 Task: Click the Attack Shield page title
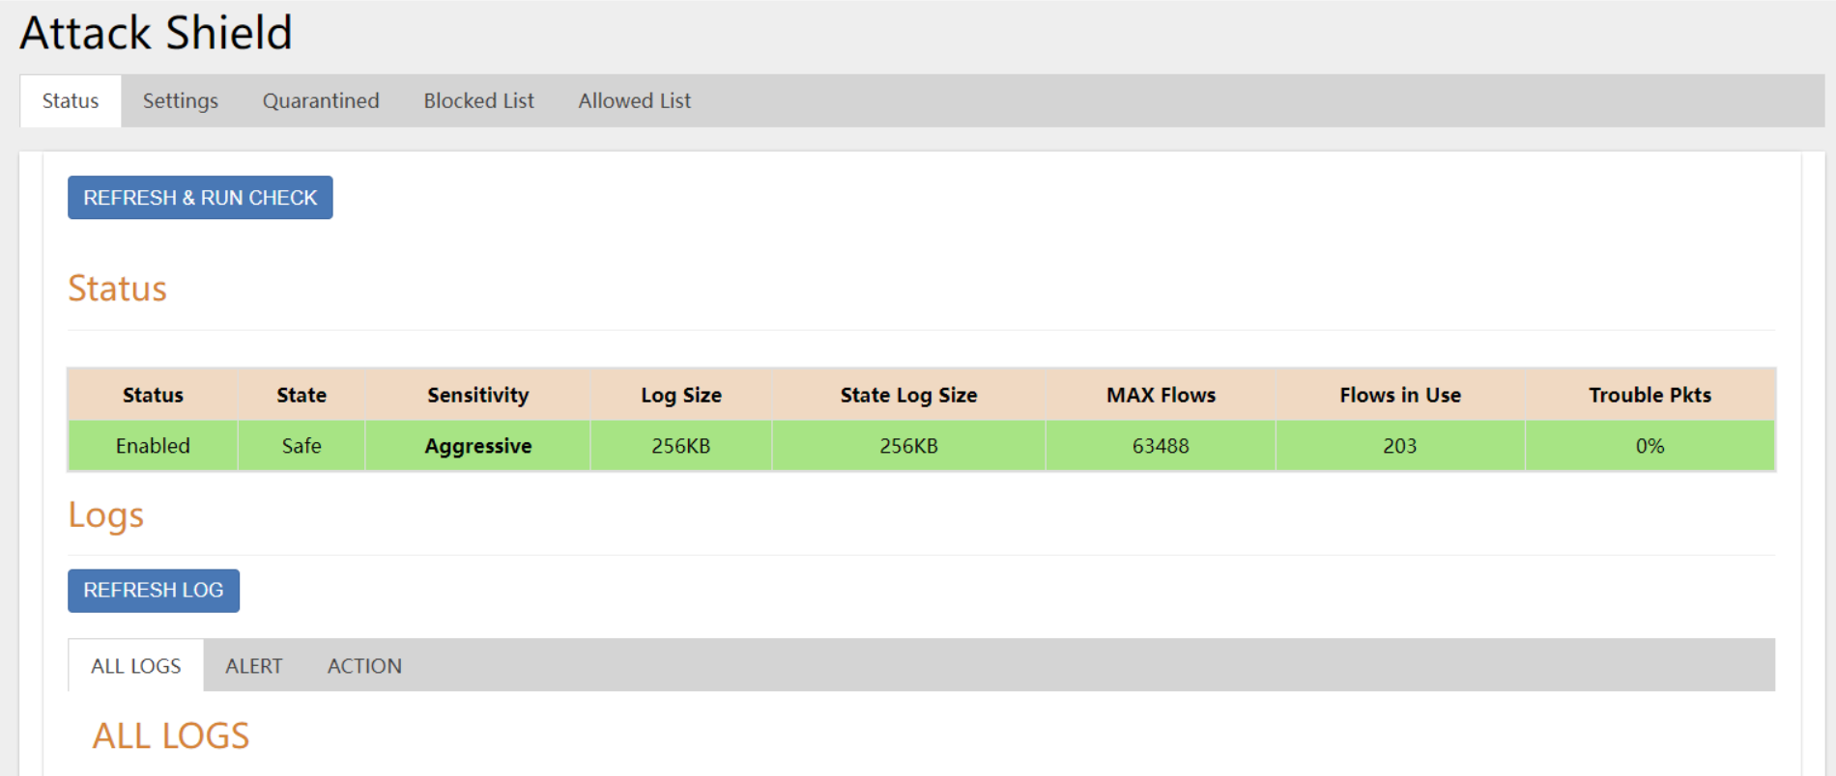(157, 33)
